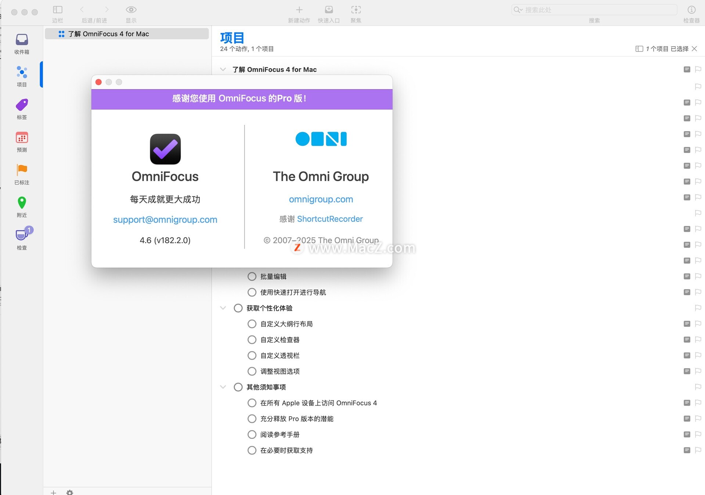Flag the 了解 OmniFocus 4 for Mac project
Image resolution: width=705 pixels, height=495 pixels.
coord(698,69)
